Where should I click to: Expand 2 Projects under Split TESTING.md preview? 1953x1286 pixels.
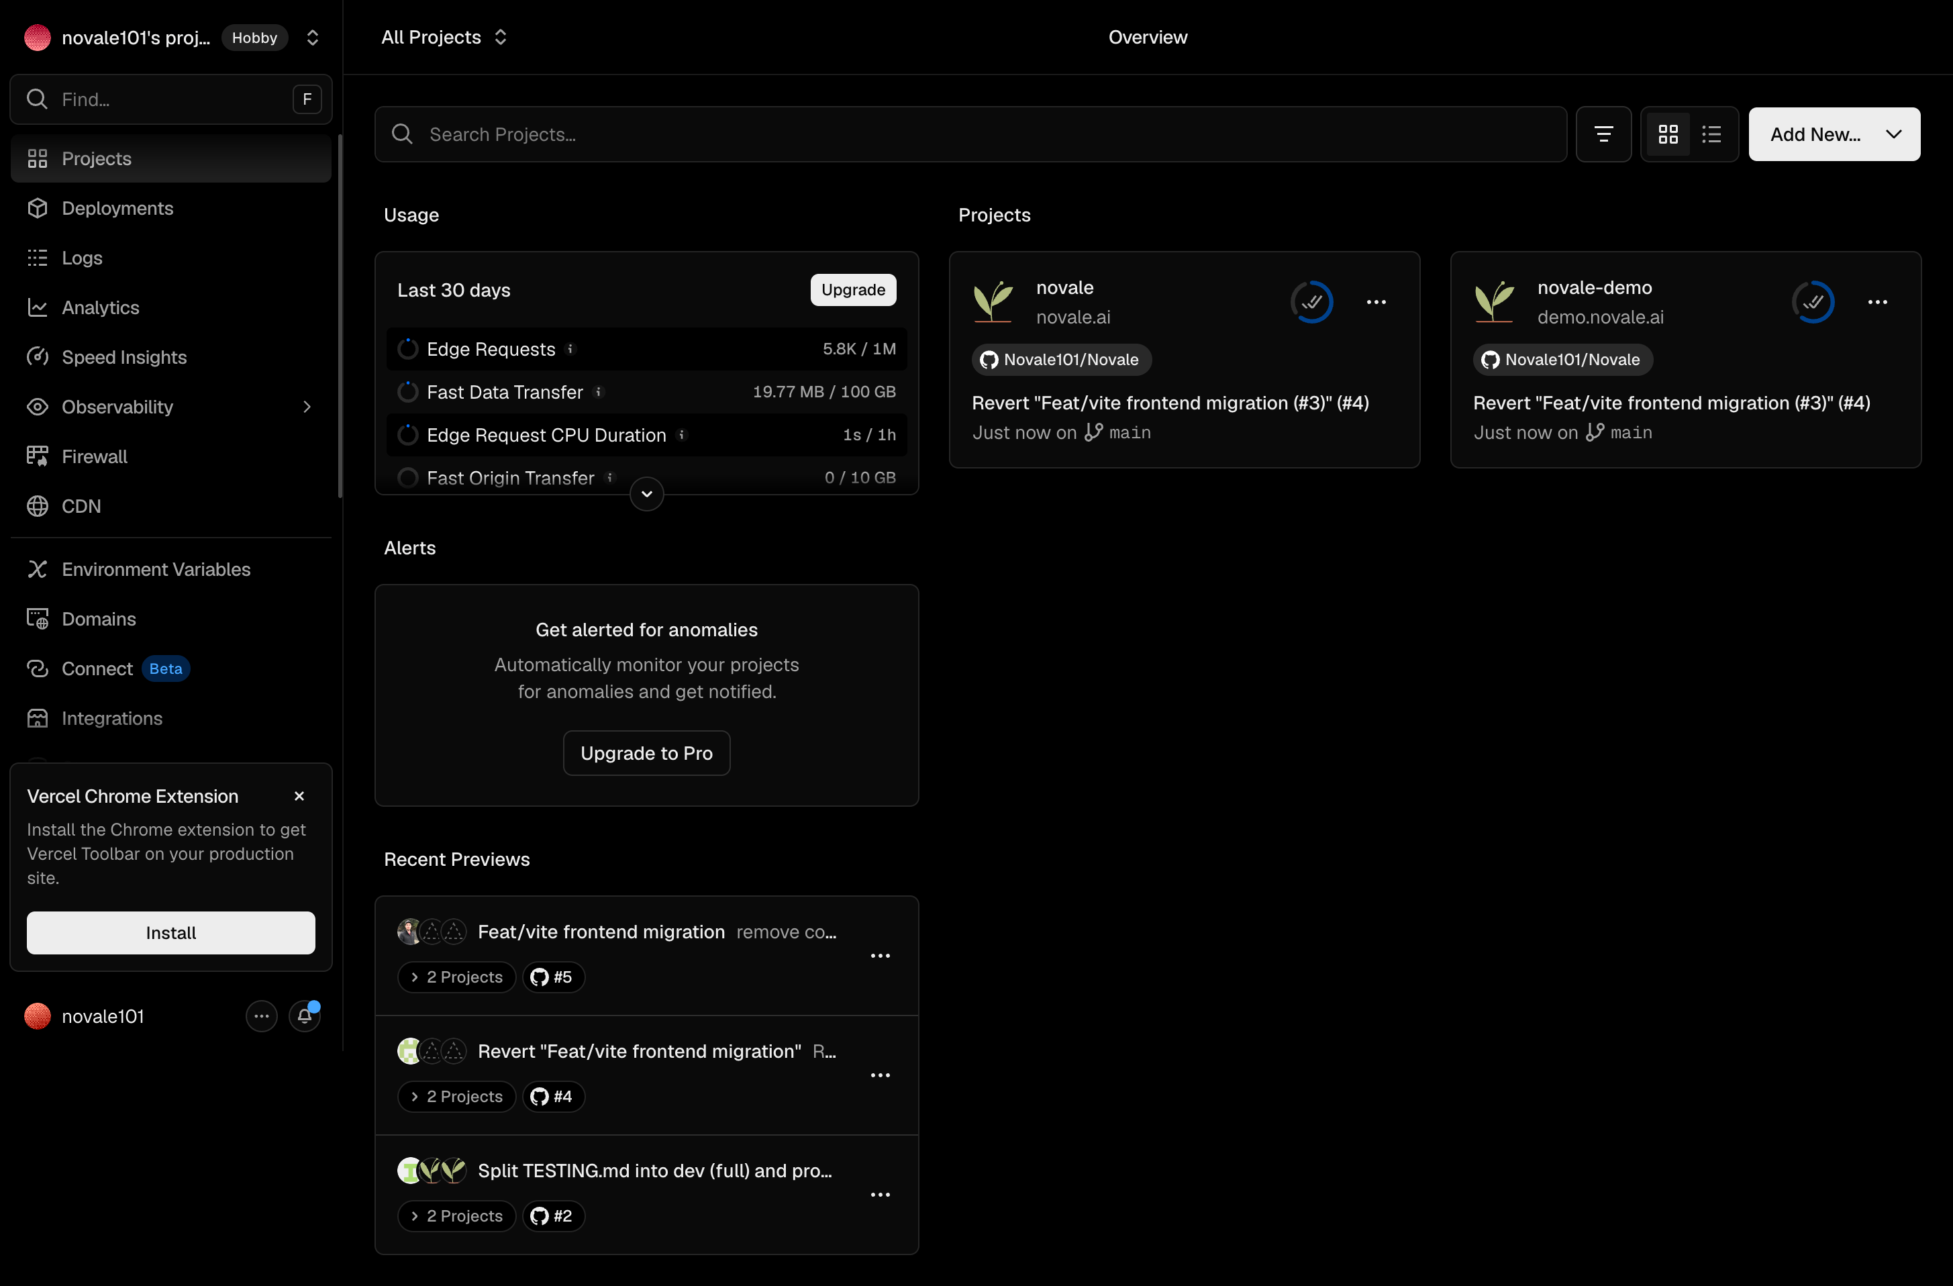point(456,1216)
